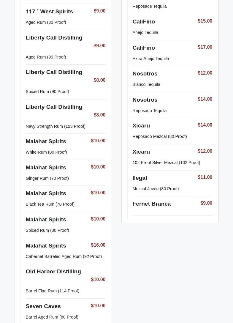233x323 pixels.
Task: Click the Ginger Rum (70 Proof) description
Action: pyautogui.click(x=47, y=178)
